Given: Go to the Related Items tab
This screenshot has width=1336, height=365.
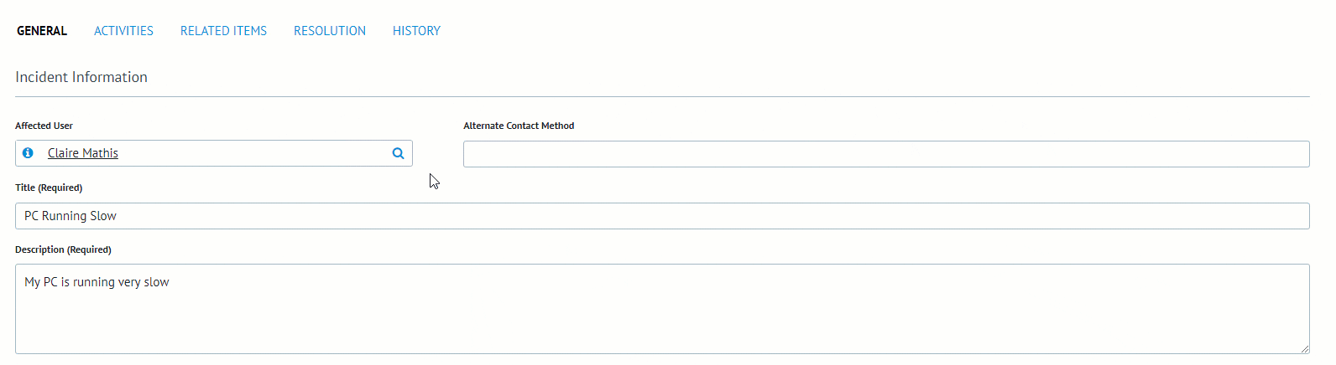Looking at the screenshot, I should click(x=223, y=31).
